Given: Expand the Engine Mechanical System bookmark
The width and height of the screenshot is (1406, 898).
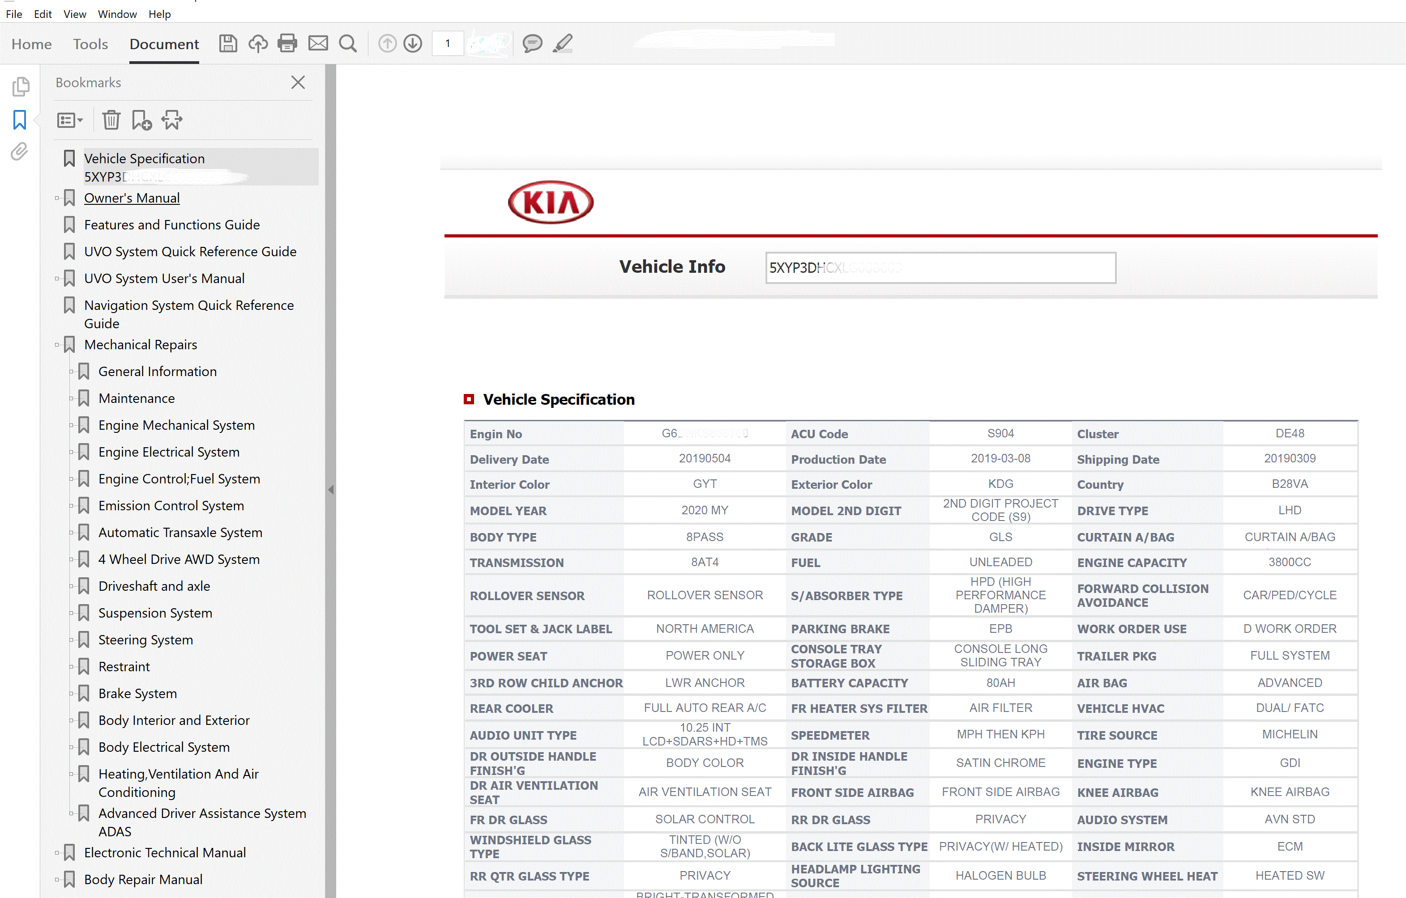Looking at the screenshot, I should (72, 426).
